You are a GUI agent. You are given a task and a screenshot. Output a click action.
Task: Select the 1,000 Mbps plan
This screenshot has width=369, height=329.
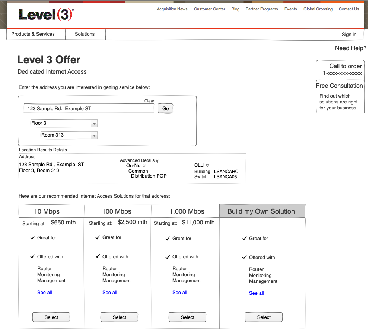[x=187, y=317]
